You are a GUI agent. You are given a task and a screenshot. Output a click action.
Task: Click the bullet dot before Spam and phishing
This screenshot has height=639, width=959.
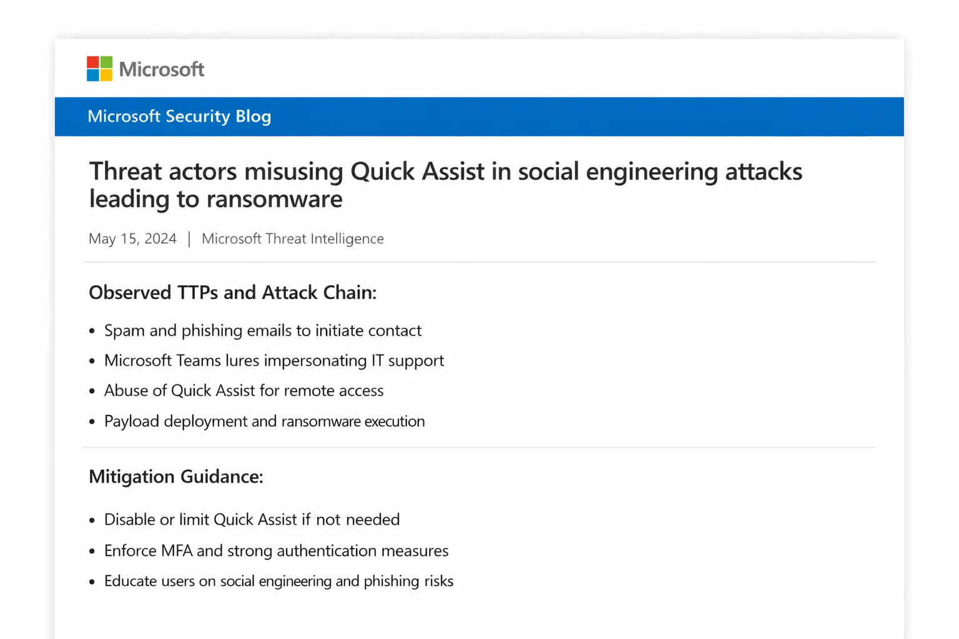point(92,331)
